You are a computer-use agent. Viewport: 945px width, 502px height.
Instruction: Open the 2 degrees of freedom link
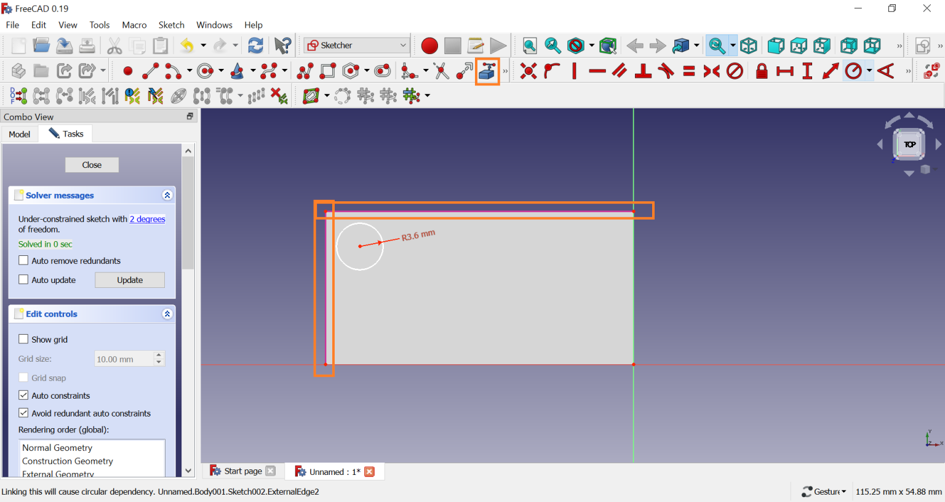(x=147, y=219)
